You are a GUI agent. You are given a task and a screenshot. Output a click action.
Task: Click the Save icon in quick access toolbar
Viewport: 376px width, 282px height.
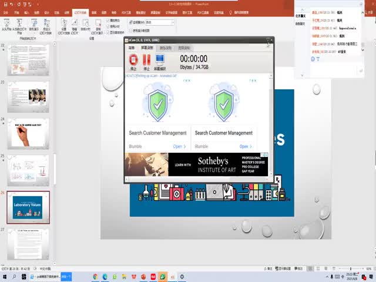coord(5,4)
